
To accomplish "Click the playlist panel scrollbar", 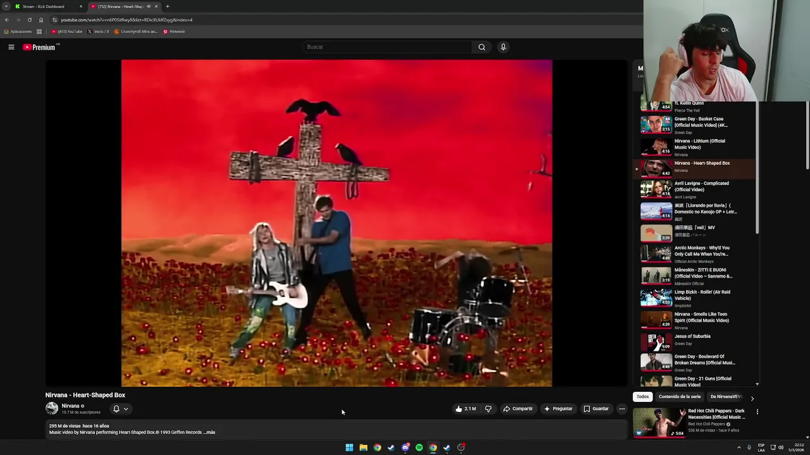I will [x=757, y=167].
